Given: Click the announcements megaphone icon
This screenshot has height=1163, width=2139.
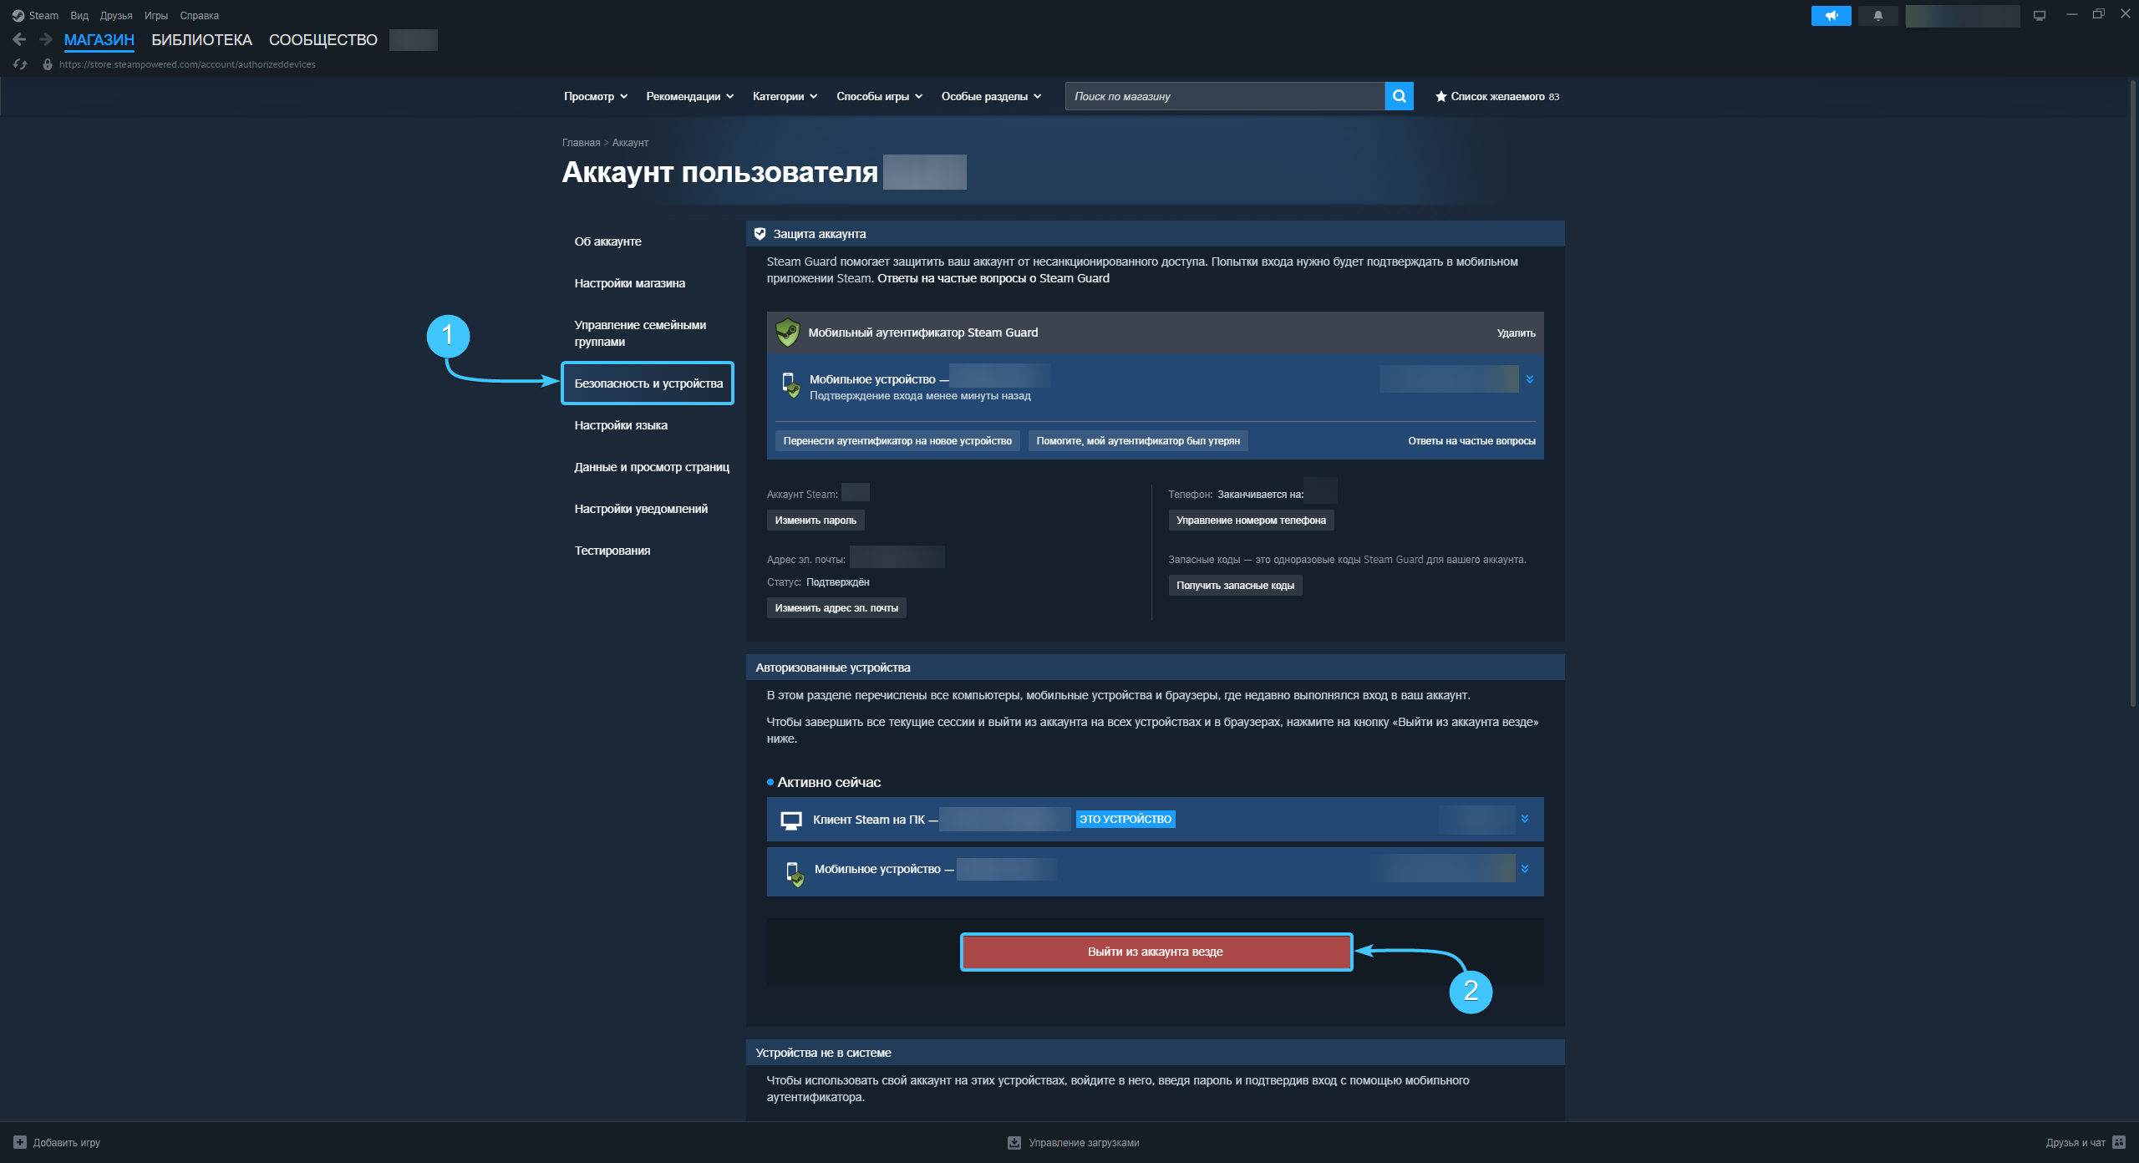Looking at the screenshot, I should (1831, 16).
